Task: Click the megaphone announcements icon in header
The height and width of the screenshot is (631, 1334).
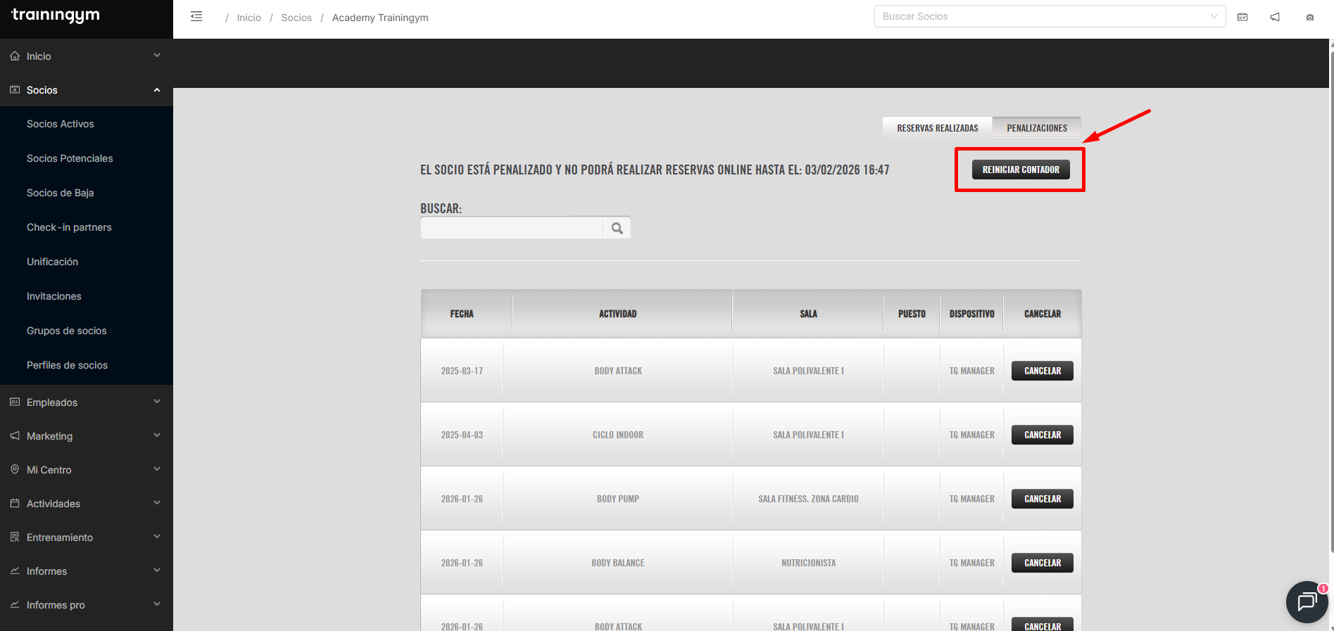Action: 1275,17
